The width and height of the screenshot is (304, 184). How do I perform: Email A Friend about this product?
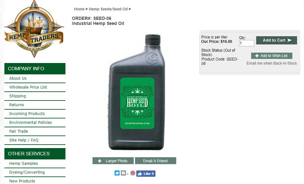coord(155,161)
